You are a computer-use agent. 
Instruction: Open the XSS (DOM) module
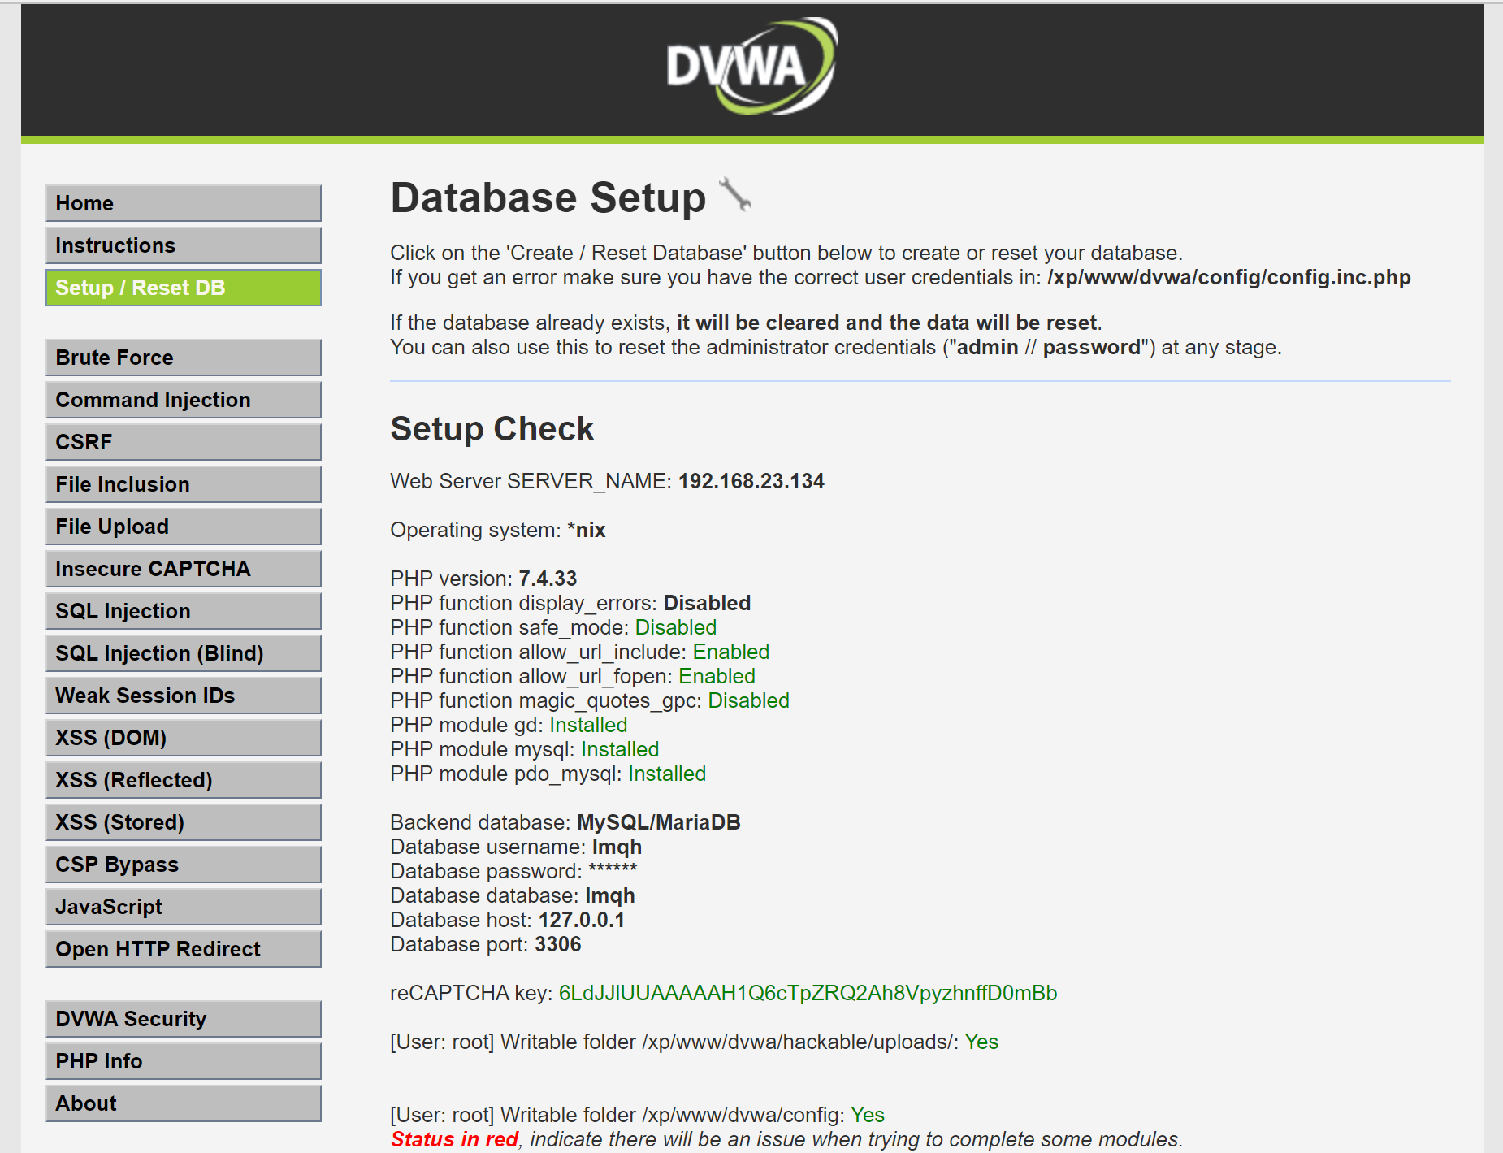[184, 738]
